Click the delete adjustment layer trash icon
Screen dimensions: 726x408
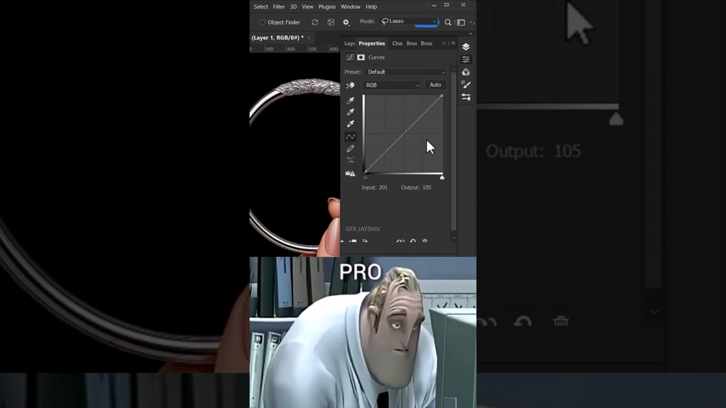click(x=425, y=241)
